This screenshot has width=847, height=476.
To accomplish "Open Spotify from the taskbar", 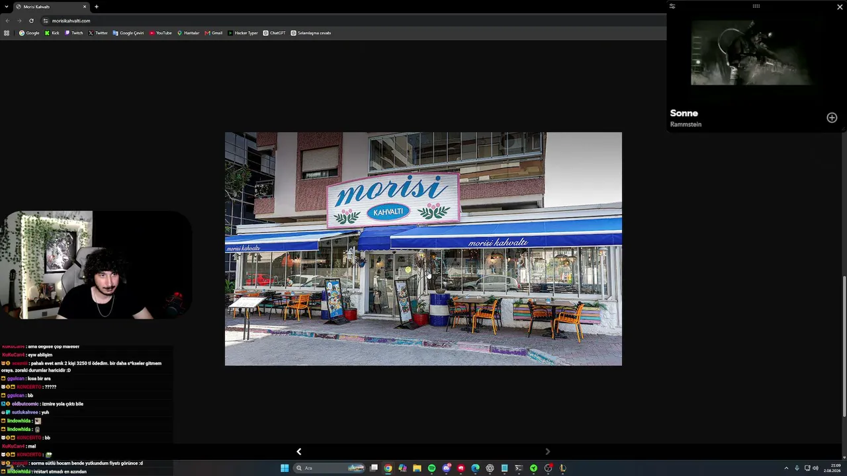I will coord(431,468).
